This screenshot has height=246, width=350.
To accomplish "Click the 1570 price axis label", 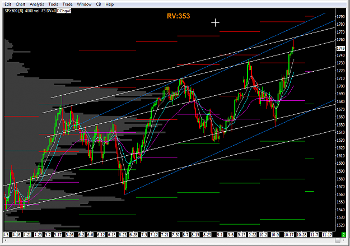I will 340,187.
